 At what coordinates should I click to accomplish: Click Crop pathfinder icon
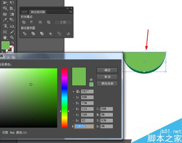click(50, 33)
